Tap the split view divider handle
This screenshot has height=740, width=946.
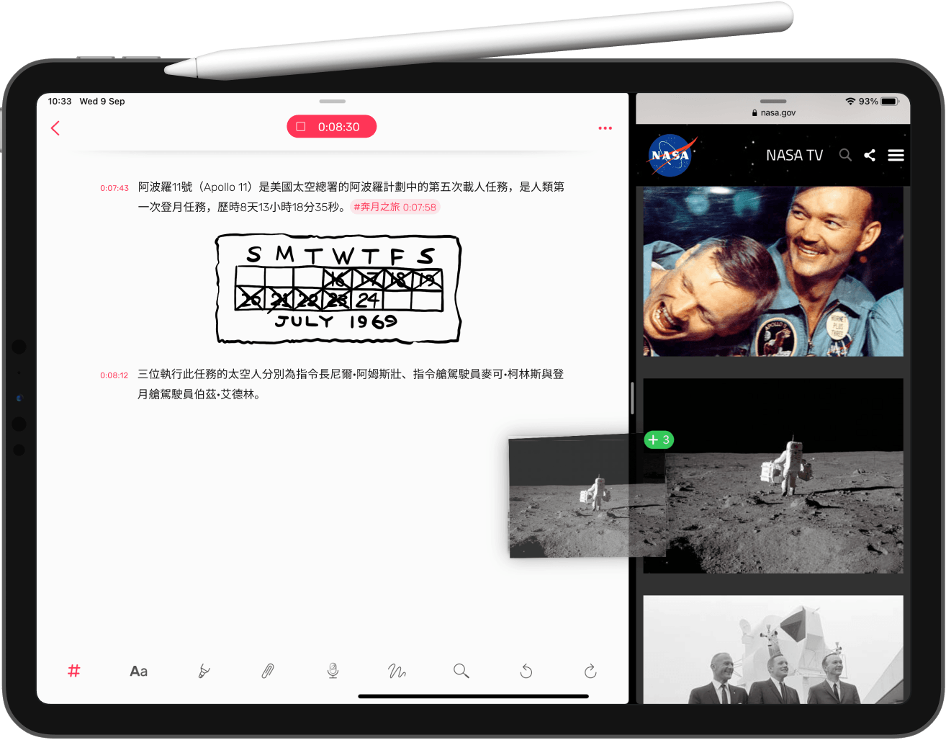[632, 398]
